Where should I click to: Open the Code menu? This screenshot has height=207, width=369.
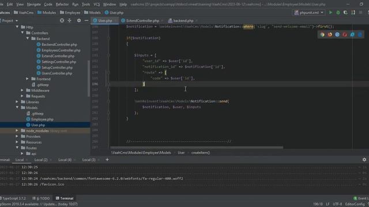click(x=48, y=4)
